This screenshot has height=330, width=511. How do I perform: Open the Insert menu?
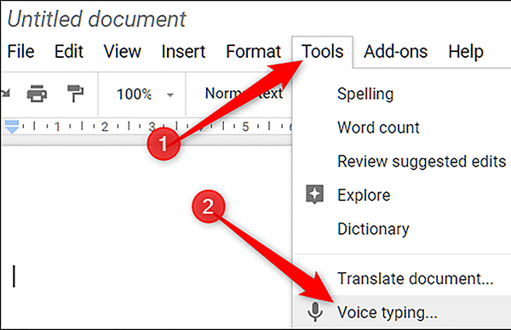pyautogui.click(x=183, y=51)
